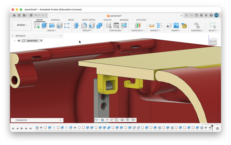231x145 pixels.
Task: Switch to the SHEET METAL tab
Action: click(x=88, y=20)
